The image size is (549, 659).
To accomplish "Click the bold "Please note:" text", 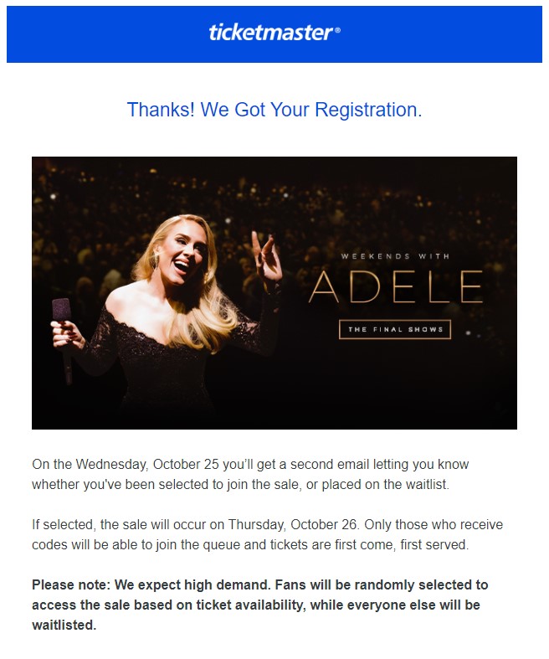I will tap(71, 585).
